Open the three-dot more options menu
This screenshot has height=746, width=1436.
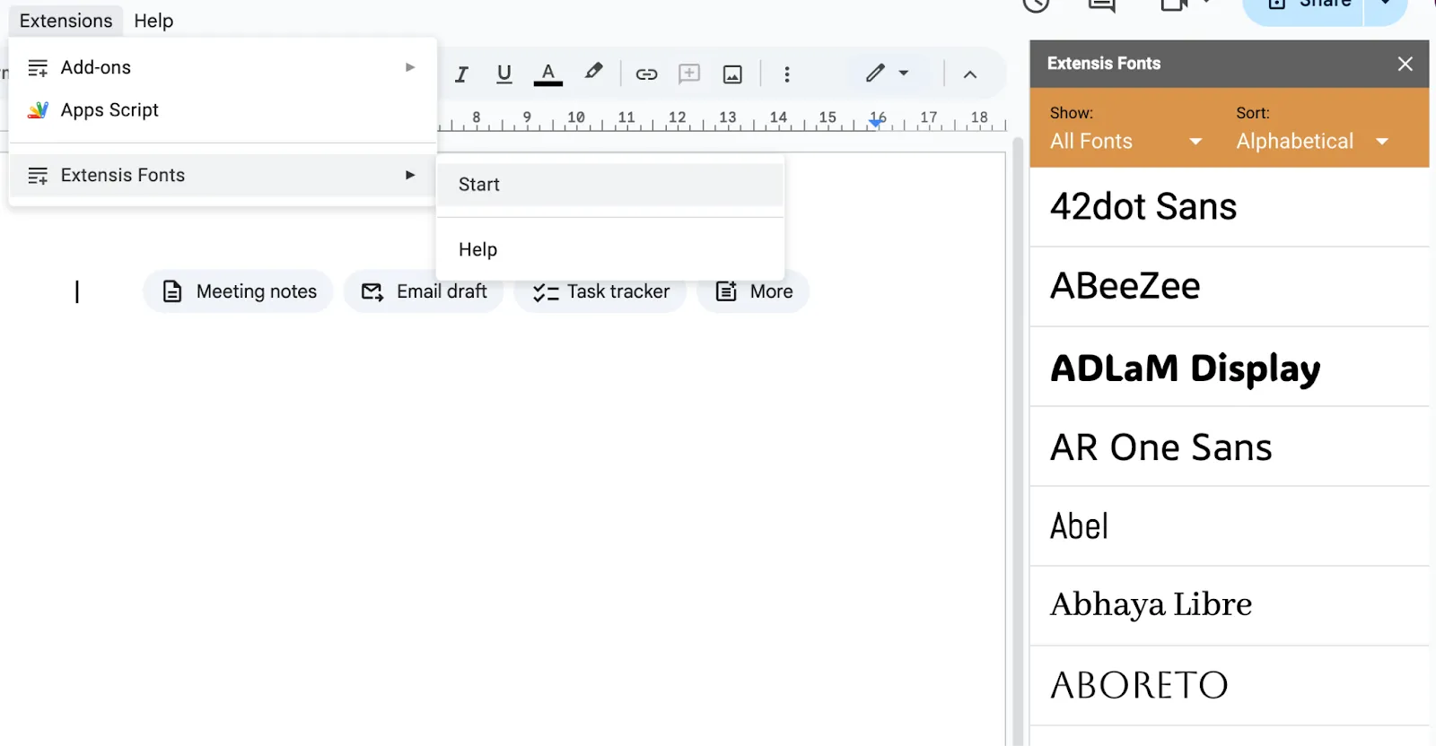point(787,74)
